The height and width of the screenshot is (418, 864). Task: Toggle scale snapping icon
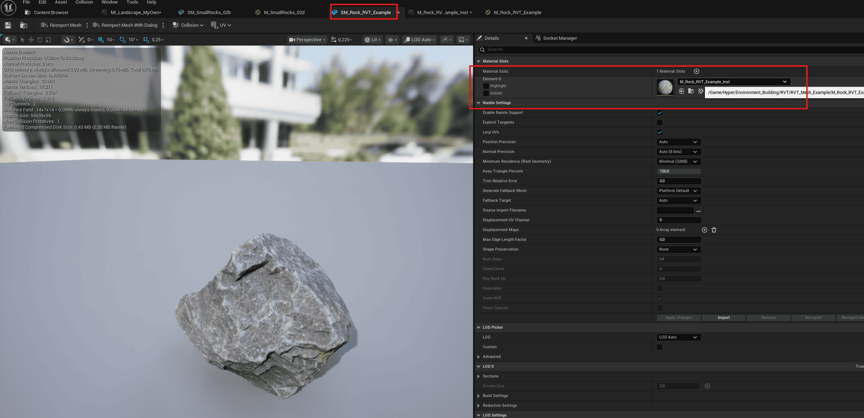point(146,40)
